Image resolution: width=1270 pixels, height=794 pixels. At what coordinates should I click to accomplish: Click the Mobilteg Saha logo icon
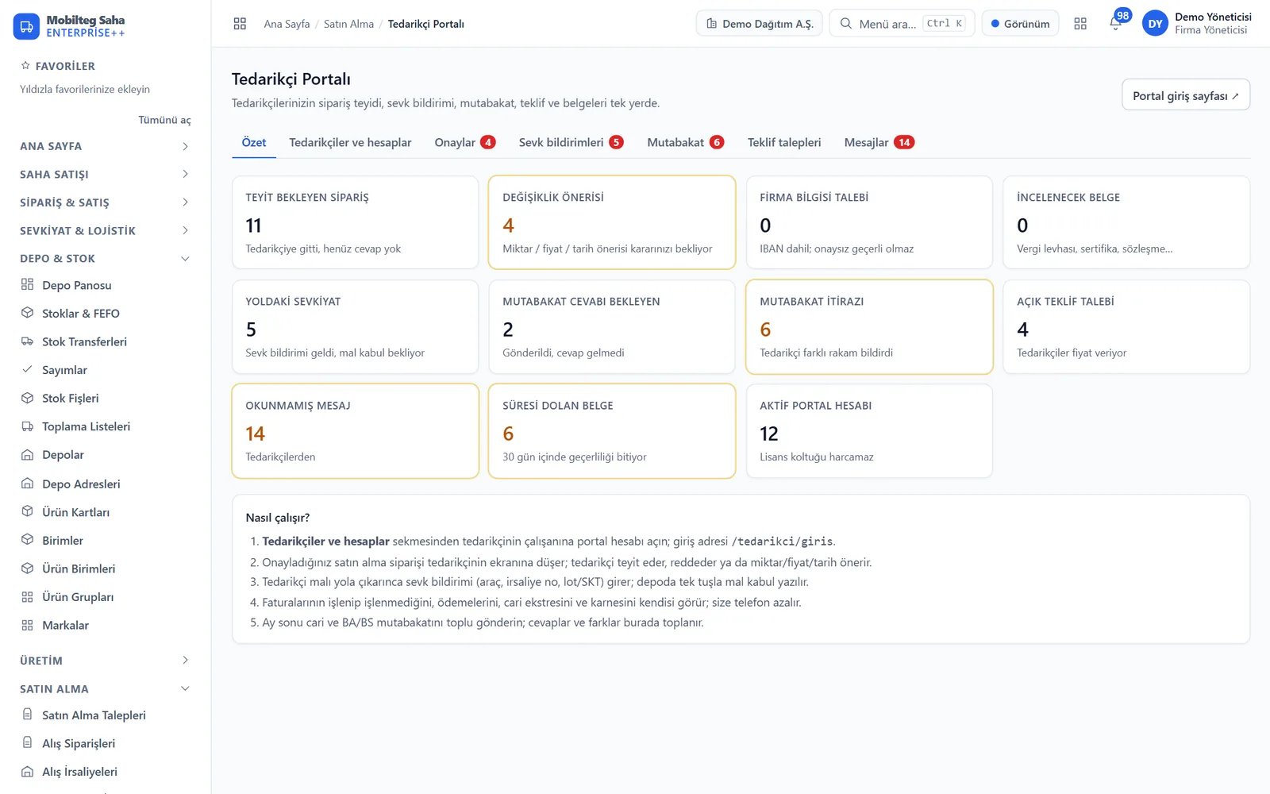[x=26, y=26]
